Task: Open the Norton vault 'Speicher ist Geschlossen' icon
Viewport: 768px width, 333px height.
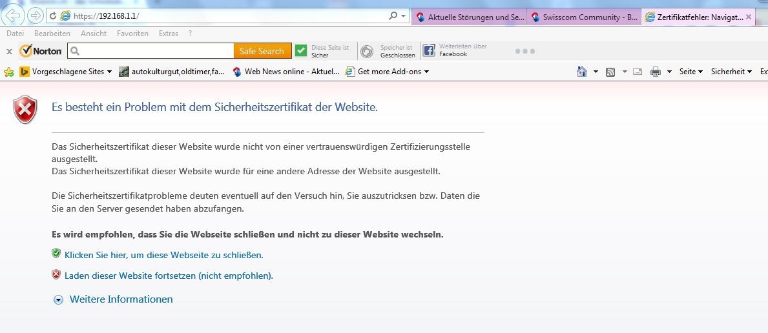Action: point(367,52)
